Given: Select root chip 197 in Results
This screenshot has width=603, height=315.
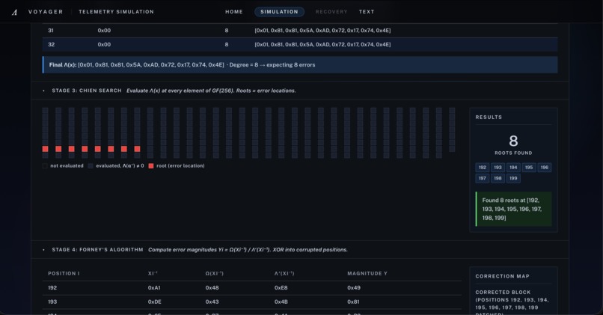Looking at the screenshot, I should coord(483,179).
